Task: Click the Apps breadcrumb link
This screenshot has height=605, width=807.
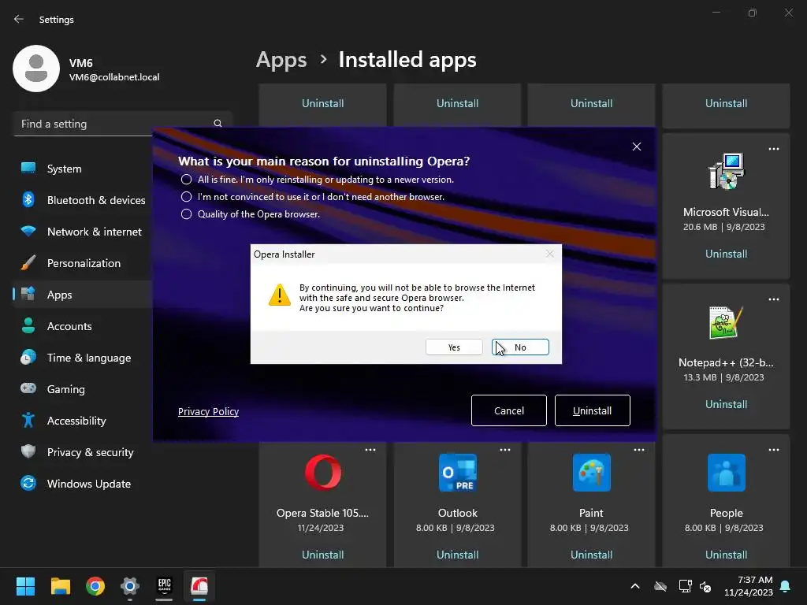Action: [x=281, y=60]
